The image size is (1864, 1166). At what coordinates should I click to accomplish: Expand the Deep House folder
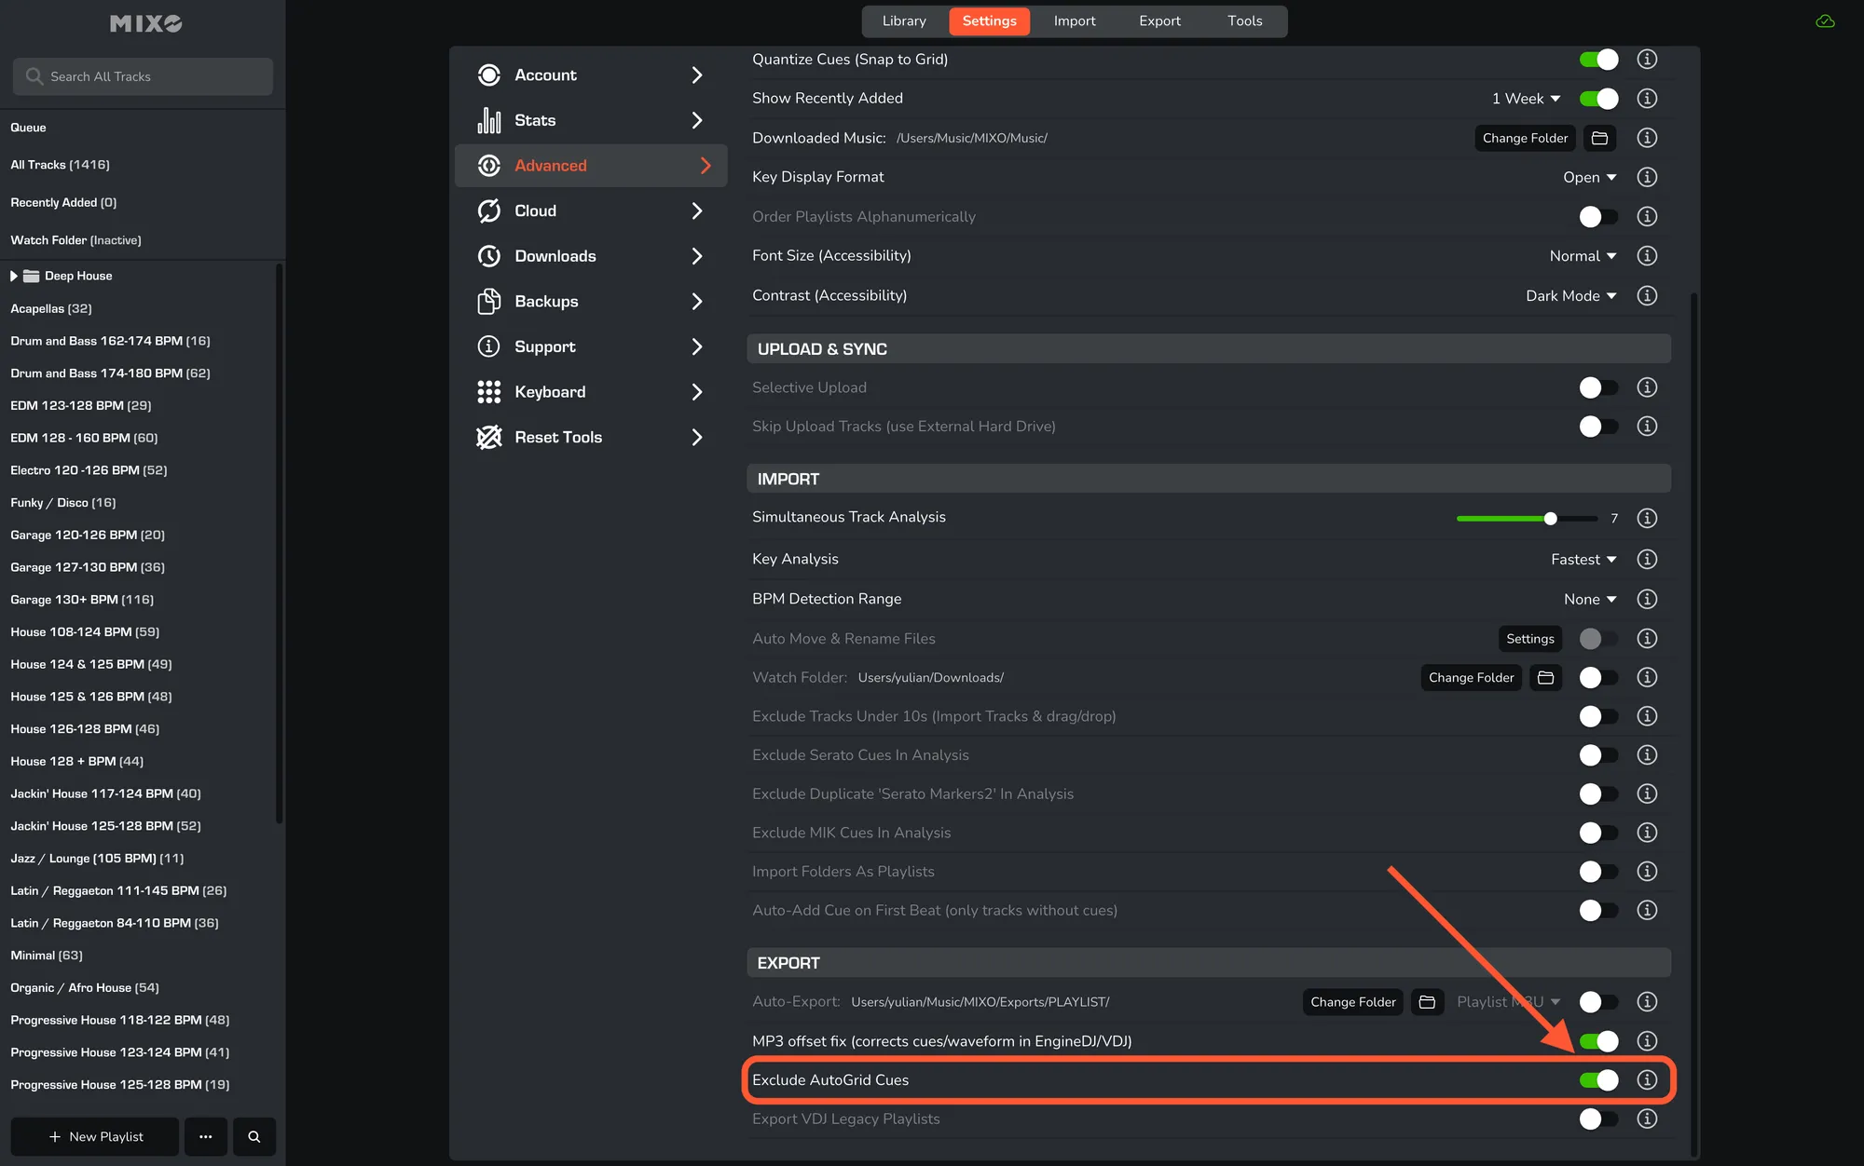point(14,276)
